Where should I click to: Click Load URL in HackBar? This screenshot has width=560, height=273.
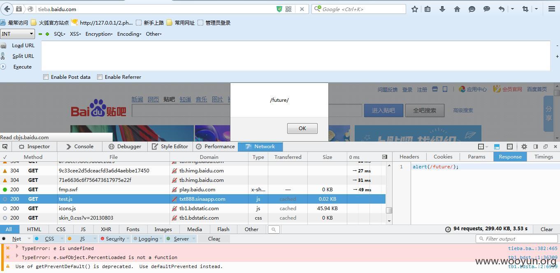[x=23, y=46]
